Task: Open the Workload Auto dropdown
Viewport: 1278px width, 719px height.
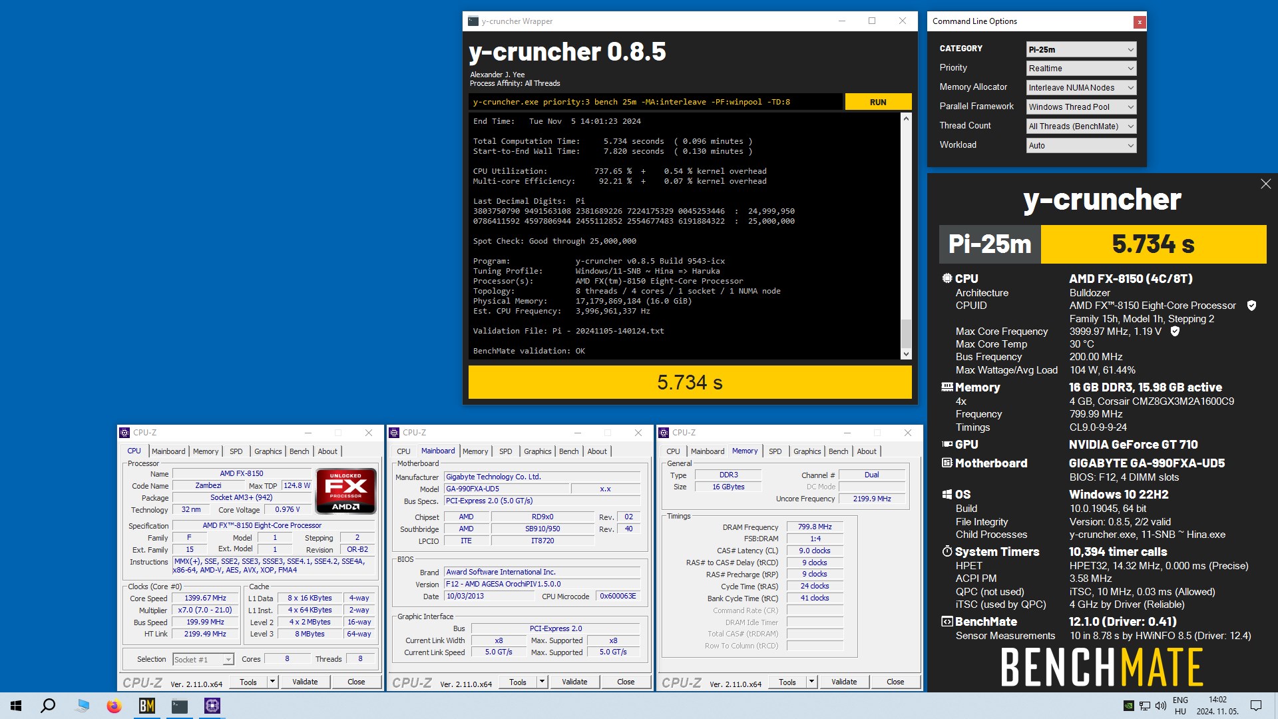Action: [1081, 146]
